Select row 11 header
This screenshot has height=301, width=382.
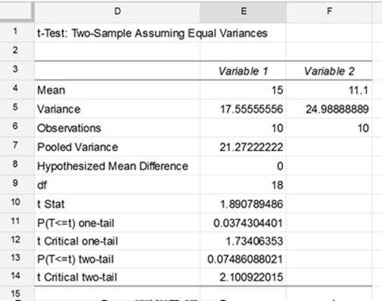click(x=16, y=222)
